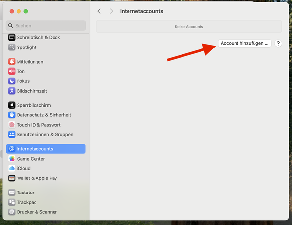Click the Schreibtisch & Dock sidebar icon
Screen dimensions: 292x225
pyautogui.click(x=12, y=37)
